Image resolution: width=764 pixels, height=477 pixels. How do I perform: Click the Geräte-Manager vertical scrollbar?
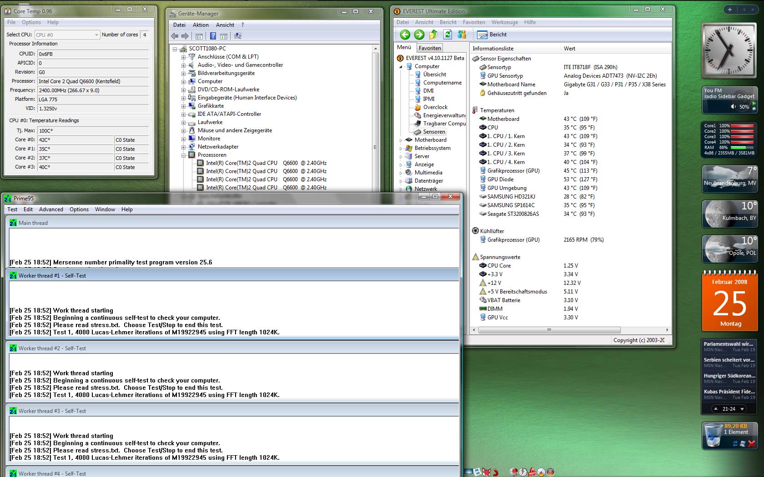[376, 119]
